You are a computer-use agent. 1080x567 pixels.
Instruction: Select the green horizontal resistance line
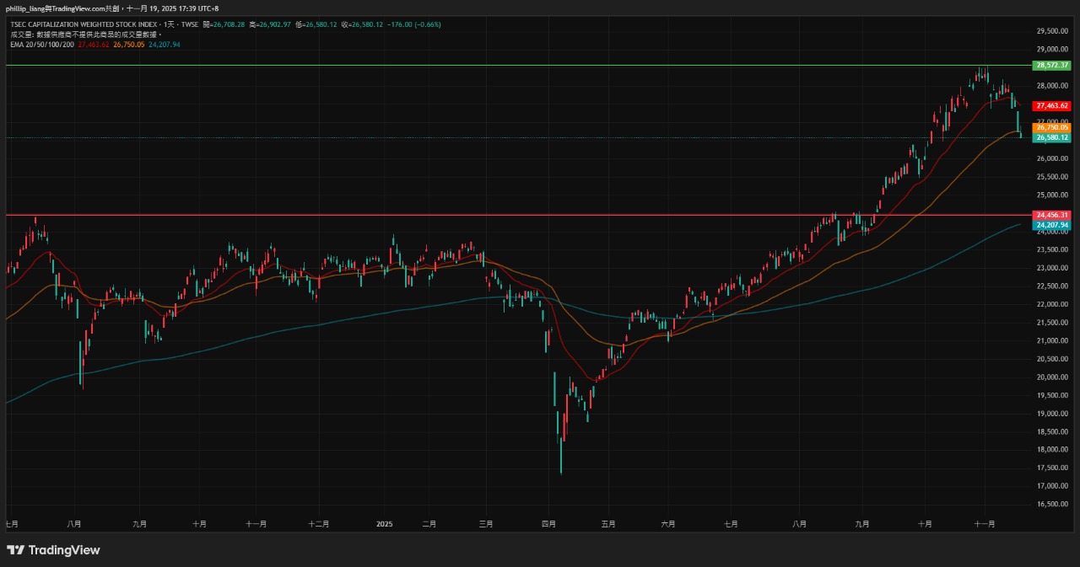coord(506,65)
